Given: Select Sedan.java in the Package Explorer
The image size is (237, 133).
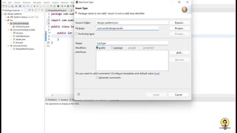Looking at the screenshot, I should [x=20, y=40].
